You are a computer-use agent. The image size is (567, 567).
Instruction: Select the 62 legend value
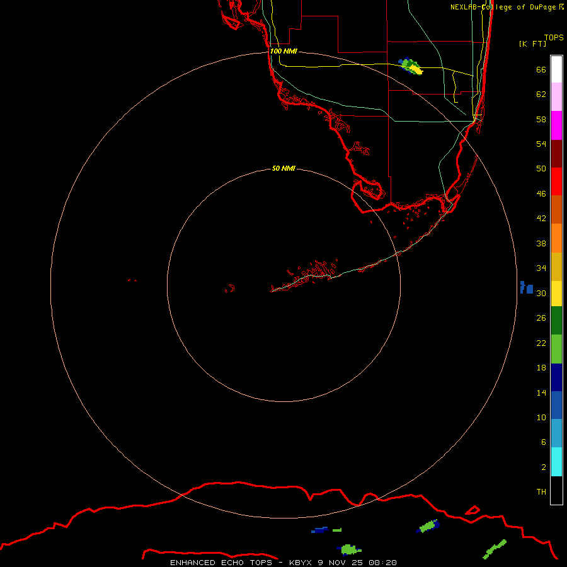pos(541,94)
